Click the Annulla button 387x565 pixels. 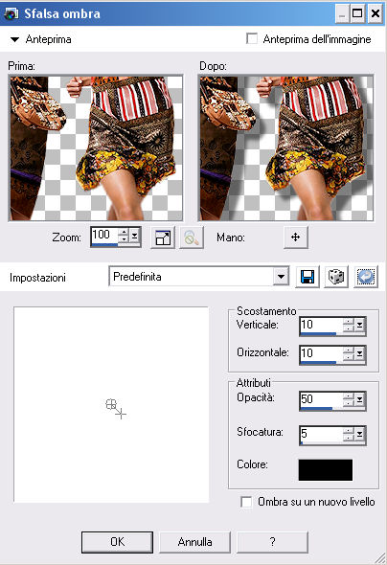coord(194,542)
